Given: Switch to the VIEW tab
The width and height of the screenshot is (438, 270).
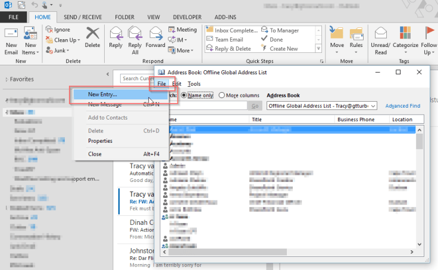Looking at the screenshot, I should tap(154, 17).
